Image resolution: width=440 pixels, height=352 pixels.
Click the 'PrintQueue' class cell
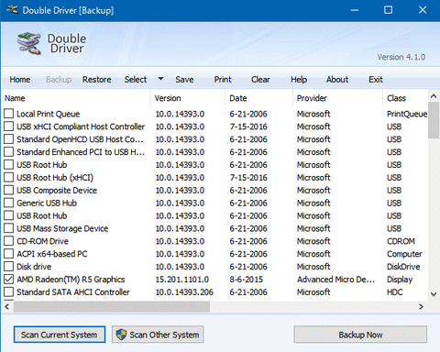[407, 114]
